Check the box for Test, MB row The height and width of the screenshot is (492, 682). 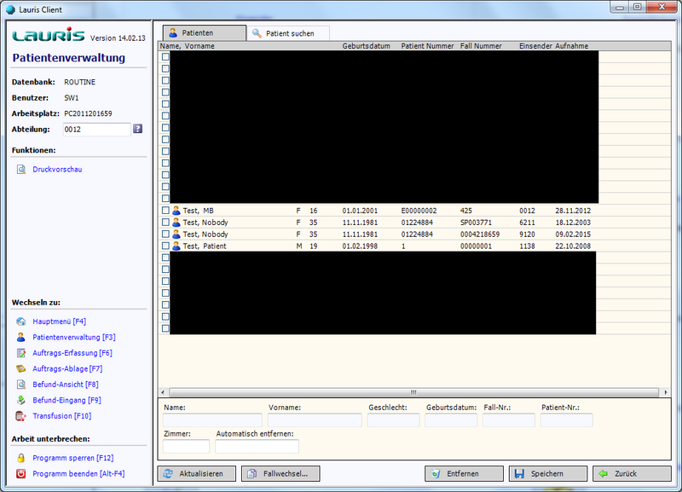tap(165, 210)
